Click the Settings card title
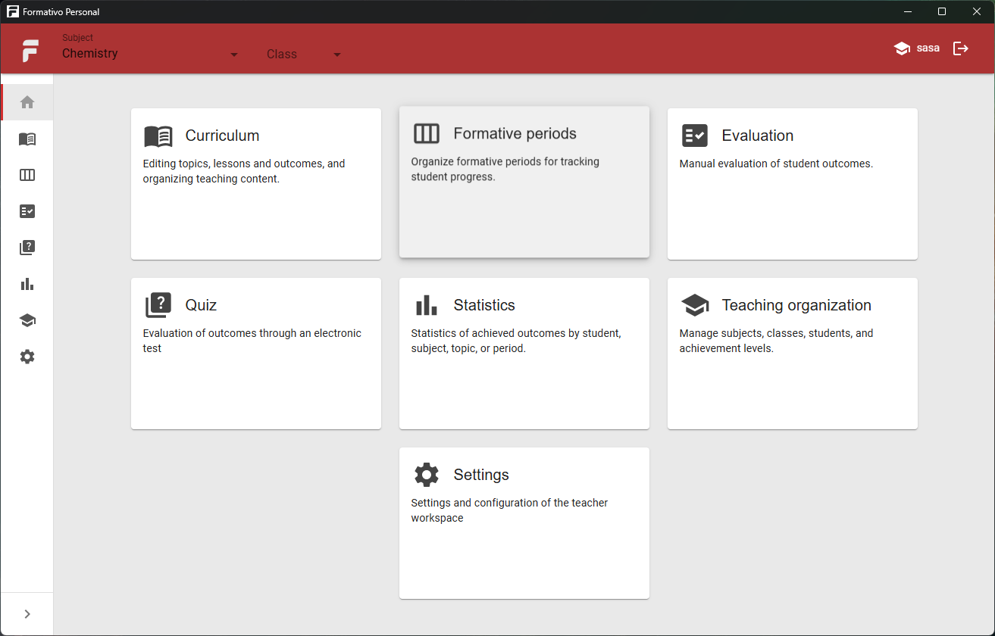The width and height of the screenshot is (995, 636). [481, 475]
